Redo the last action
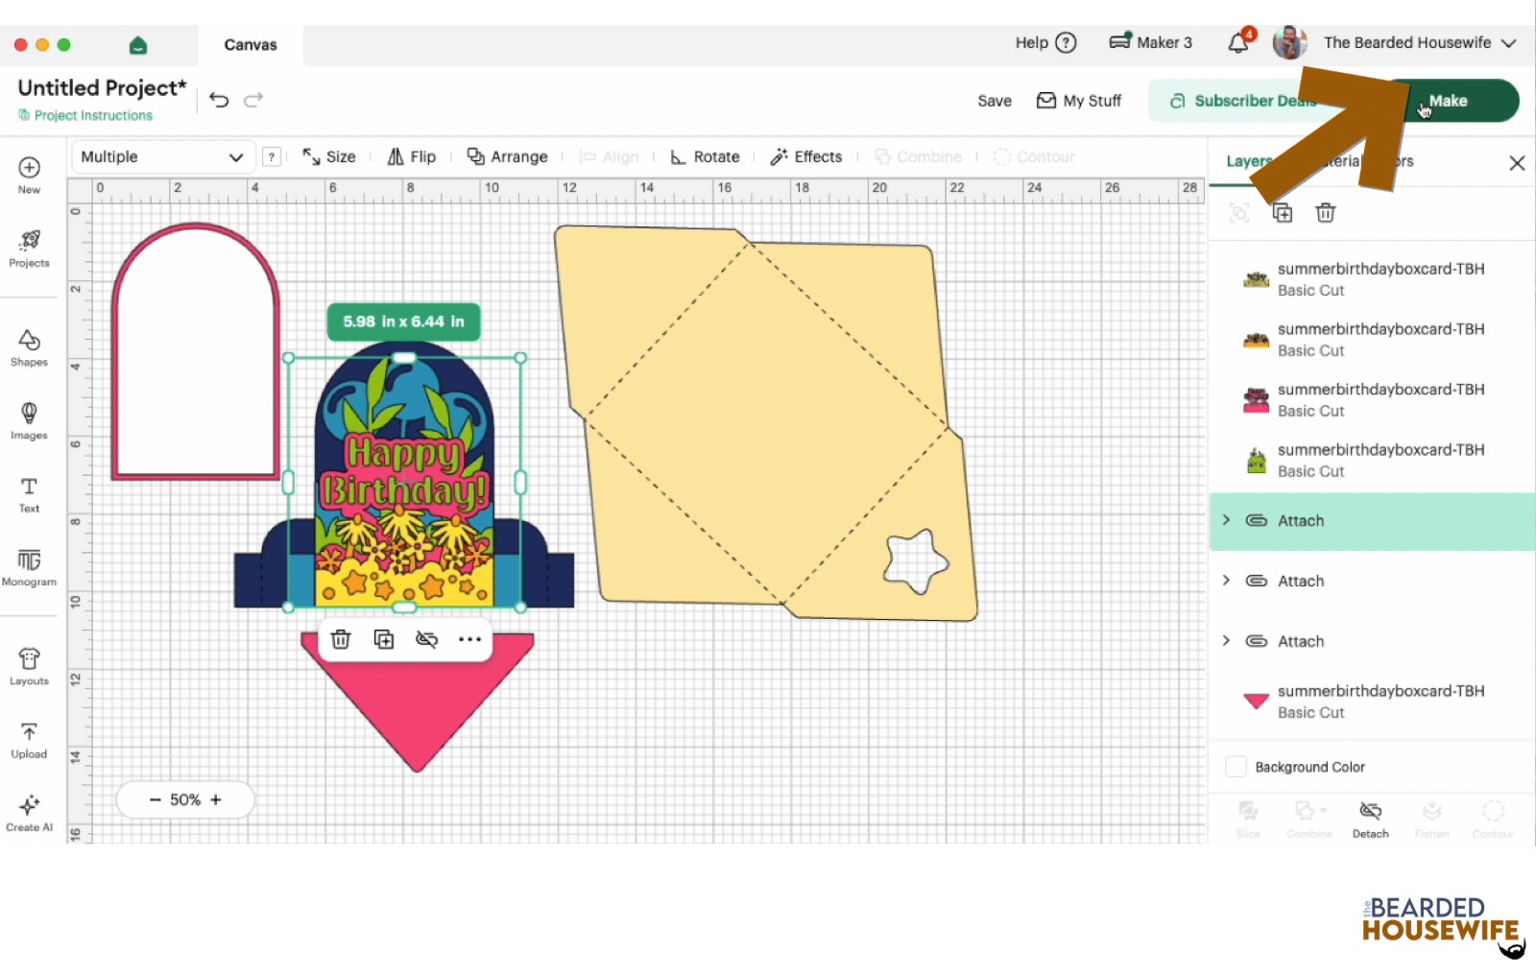The height and width of the screenshot is (976, 1536). 253,100
